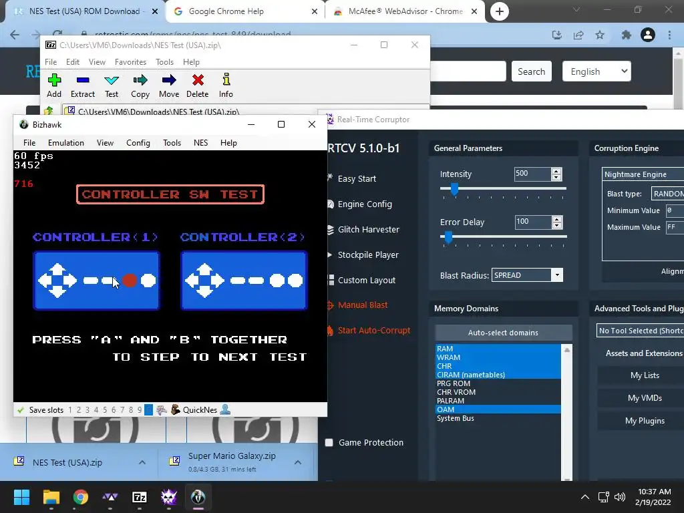Open 7-Zip from the taskbar

(x=140, y=497)
